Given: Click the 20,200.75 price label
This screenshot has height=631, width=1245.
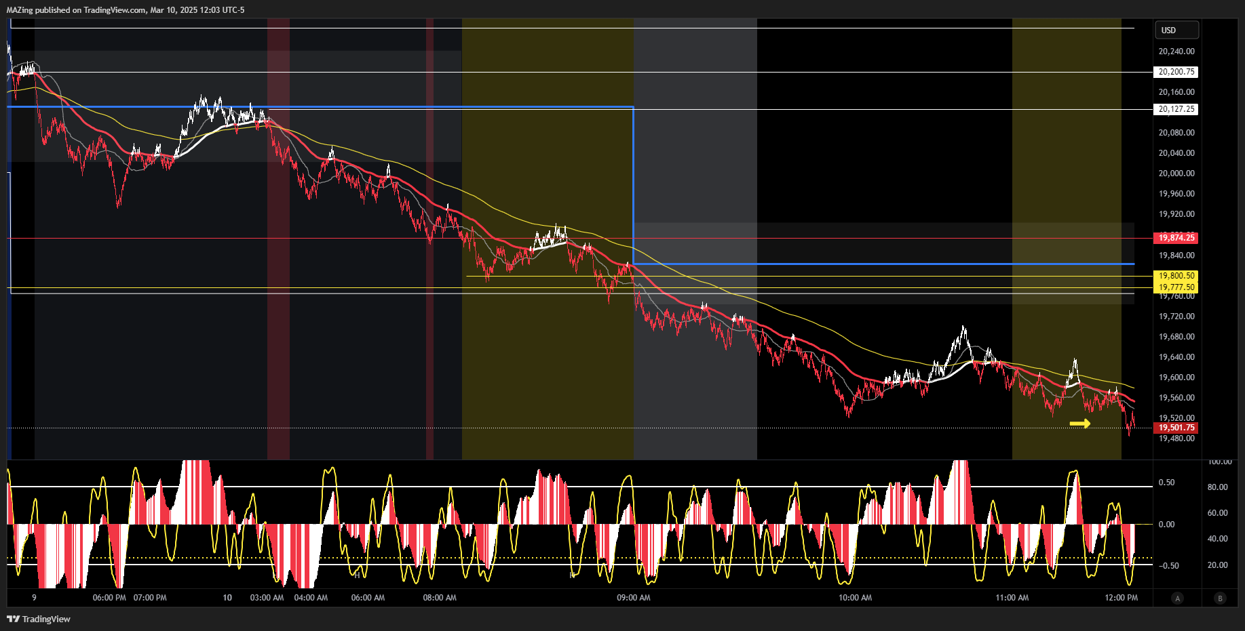Looking at the screenshot, I should pos(1176,72).
